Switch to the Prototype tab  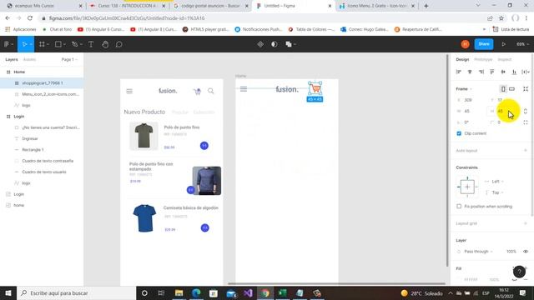tap(483, 59)
